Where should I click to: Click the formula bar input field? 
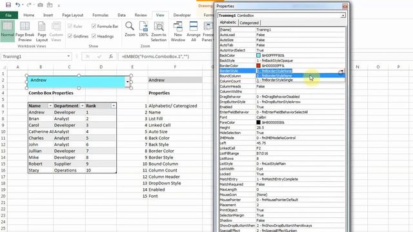coord(166,56)
